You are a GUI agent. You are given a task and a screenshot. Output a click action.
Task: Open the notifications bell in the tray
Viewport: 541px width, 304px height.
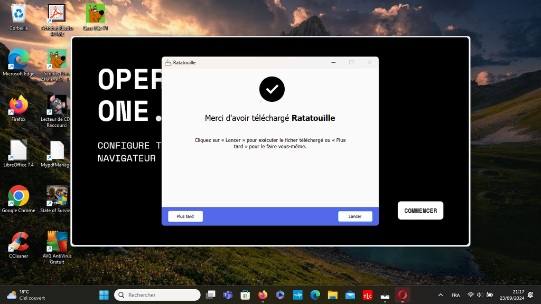tap(530, 295)
